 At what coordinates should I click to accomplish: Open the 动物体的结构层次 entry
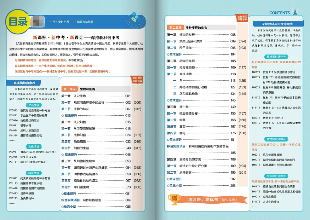pos(96,174)
